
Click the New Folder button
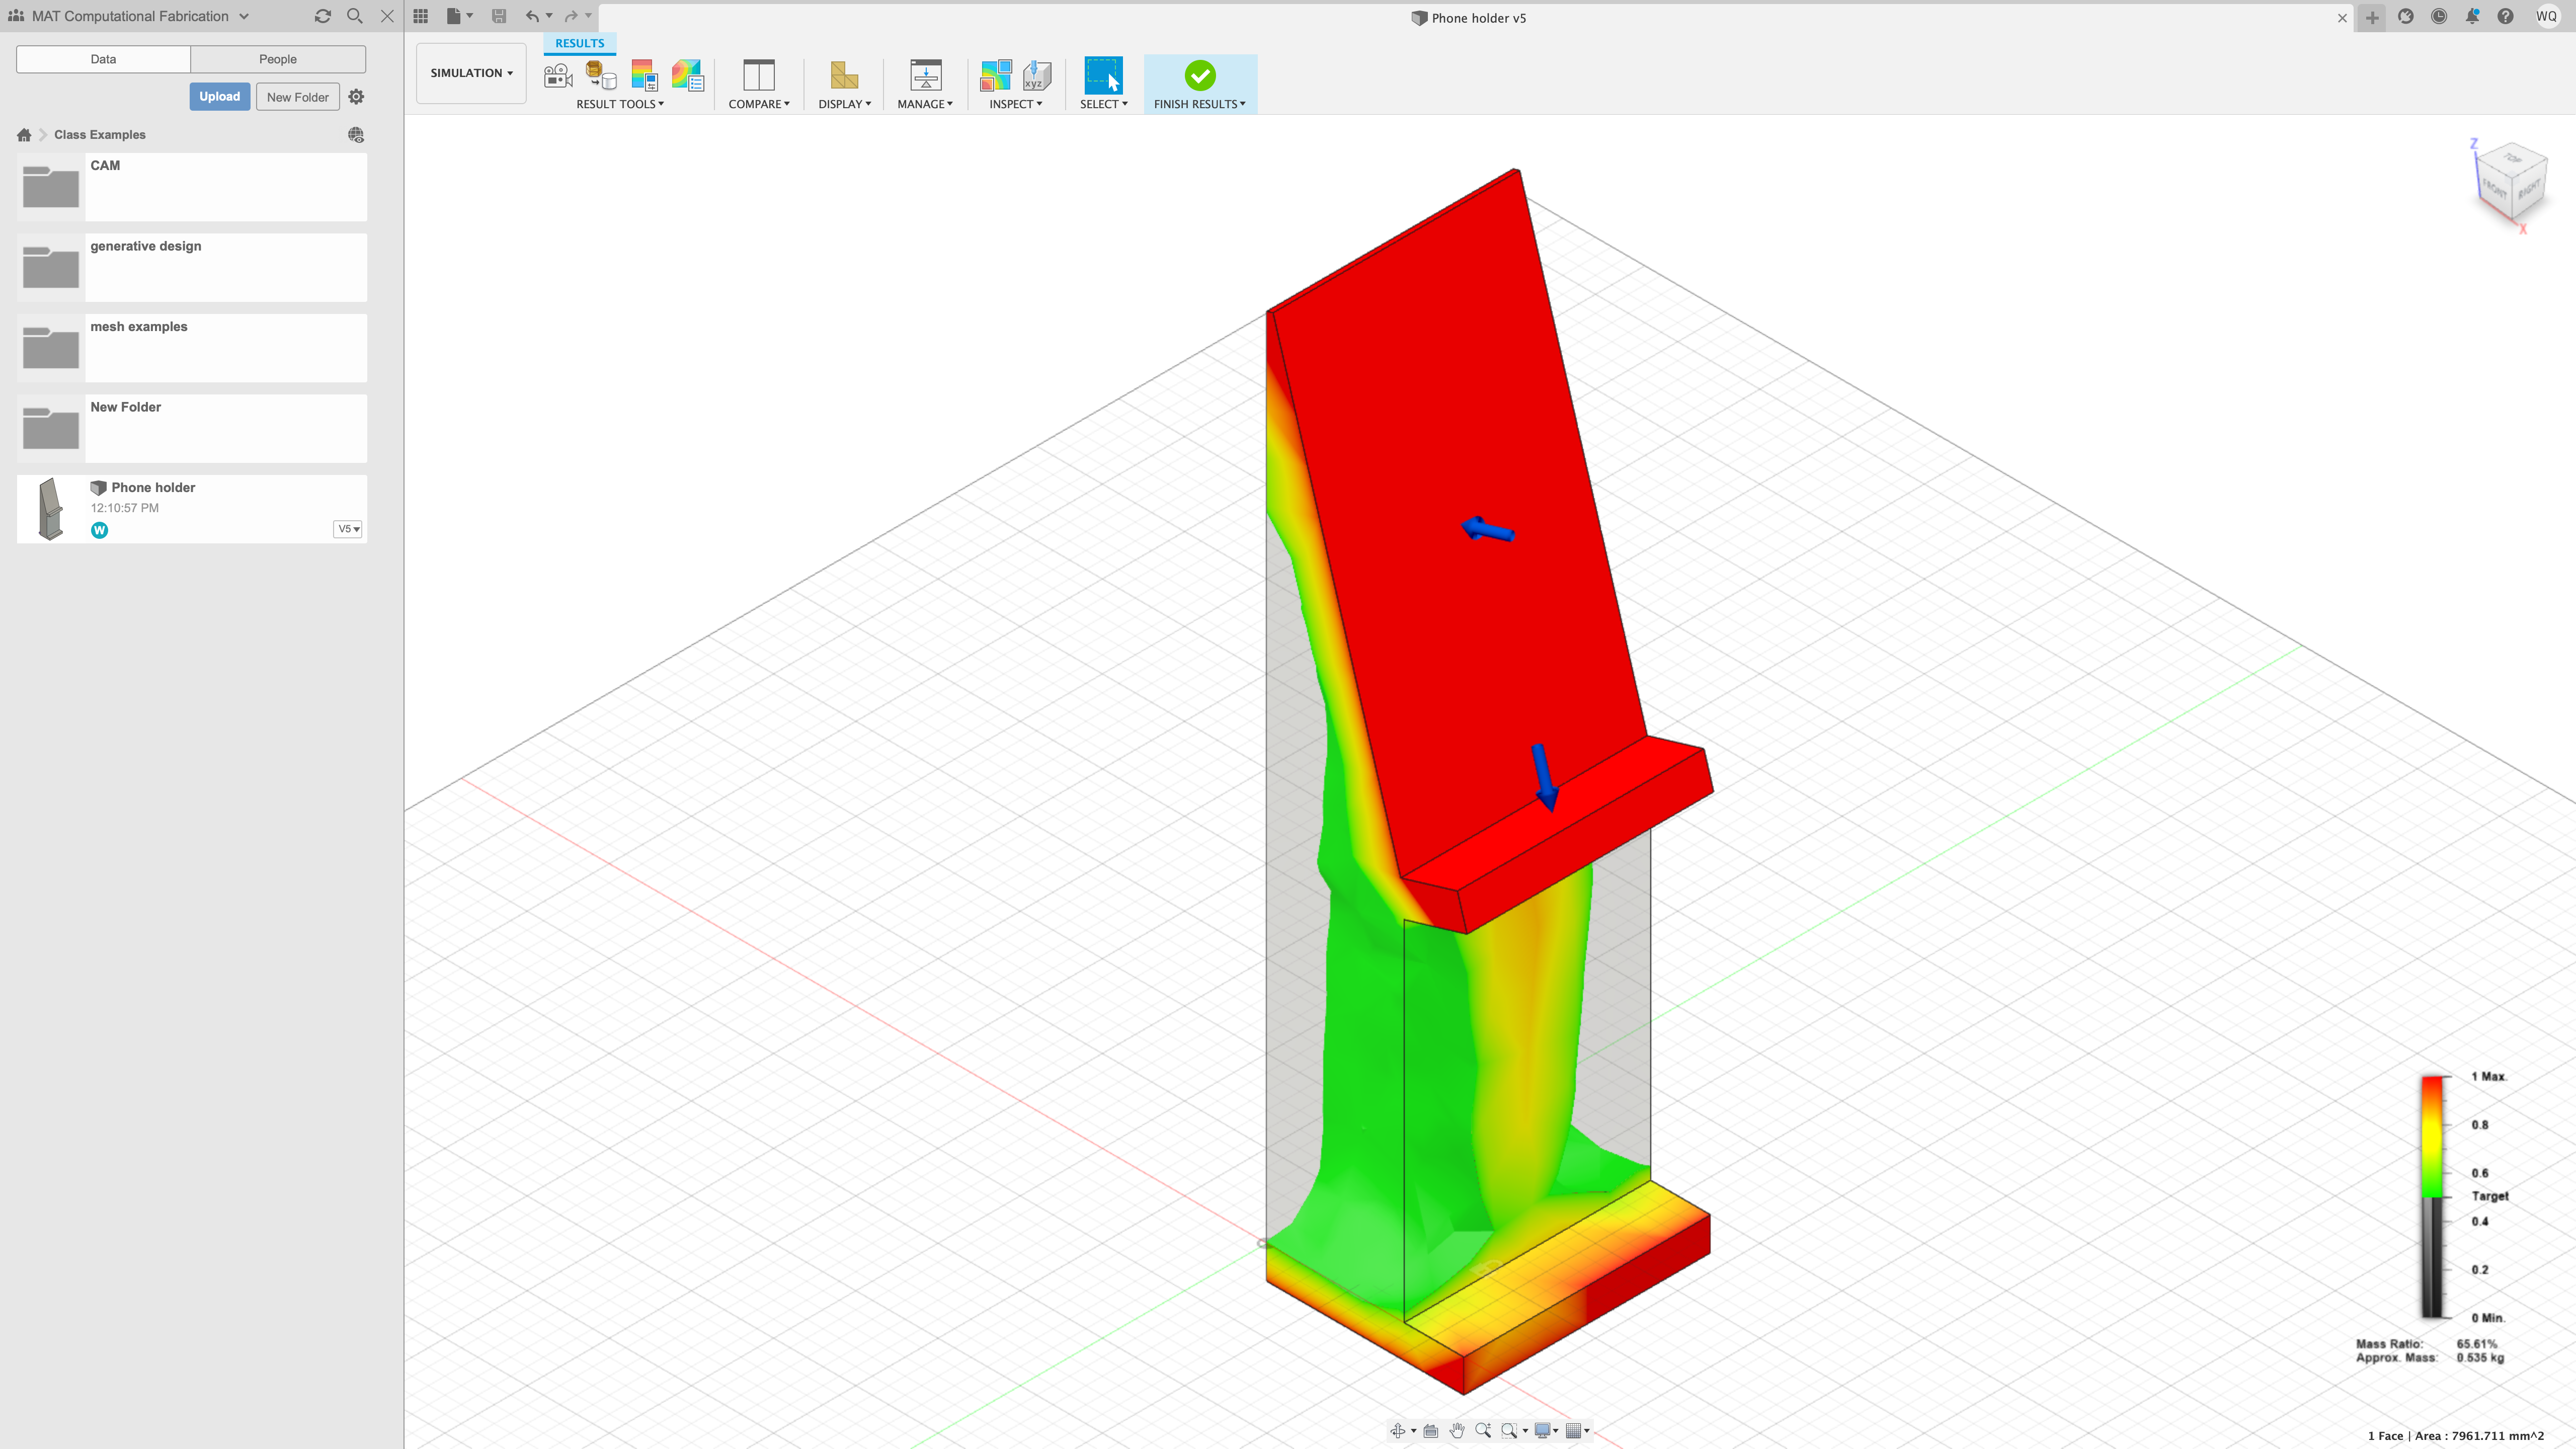tap(297, 97)
